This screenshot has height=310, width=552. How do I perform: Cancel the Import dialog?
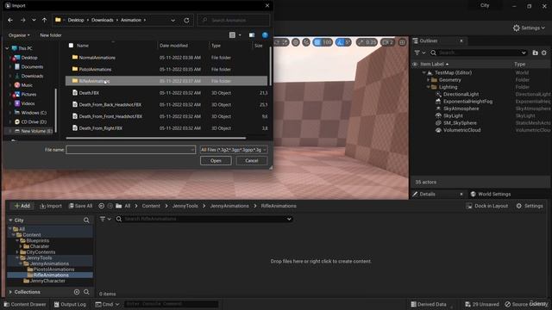point(251,161)
